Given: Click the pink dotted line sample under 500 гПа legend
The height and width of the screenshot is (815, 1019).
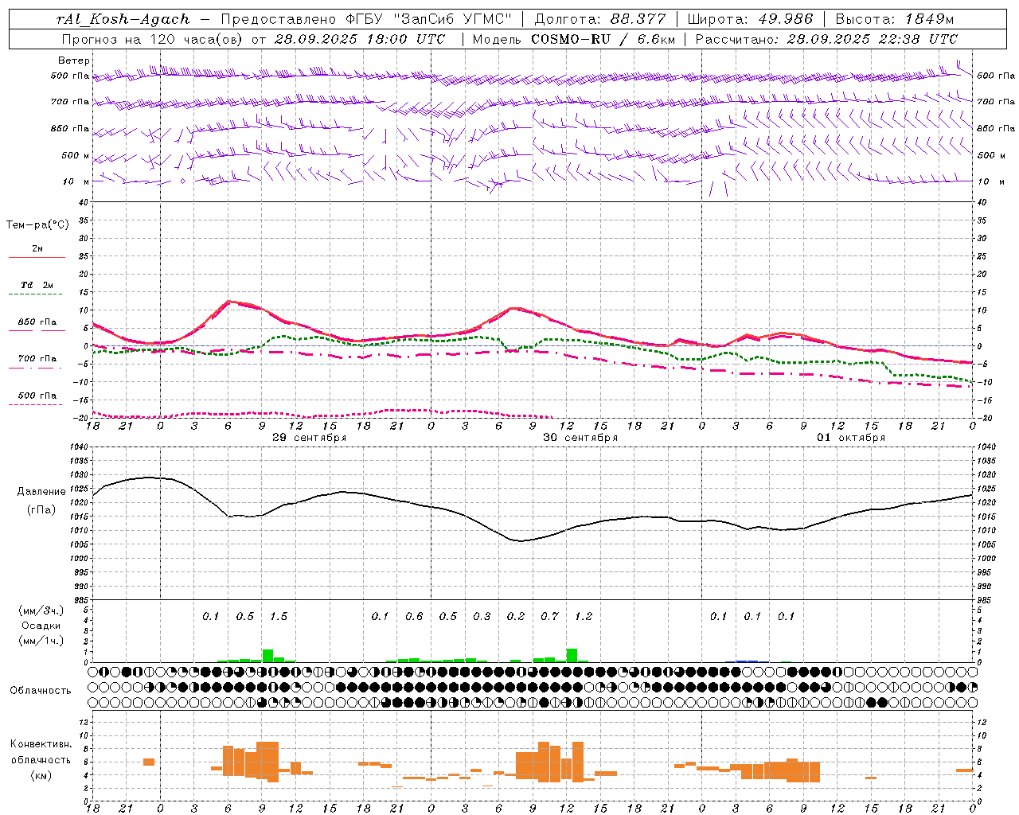Looking at the screenshot, I should pos(35,405).
